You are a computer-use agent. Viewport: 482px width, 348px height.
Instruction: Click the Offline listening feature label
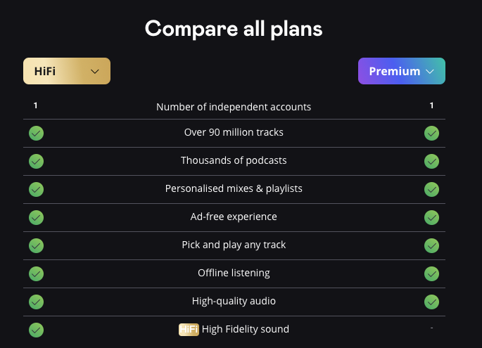(x=234, y=273)
